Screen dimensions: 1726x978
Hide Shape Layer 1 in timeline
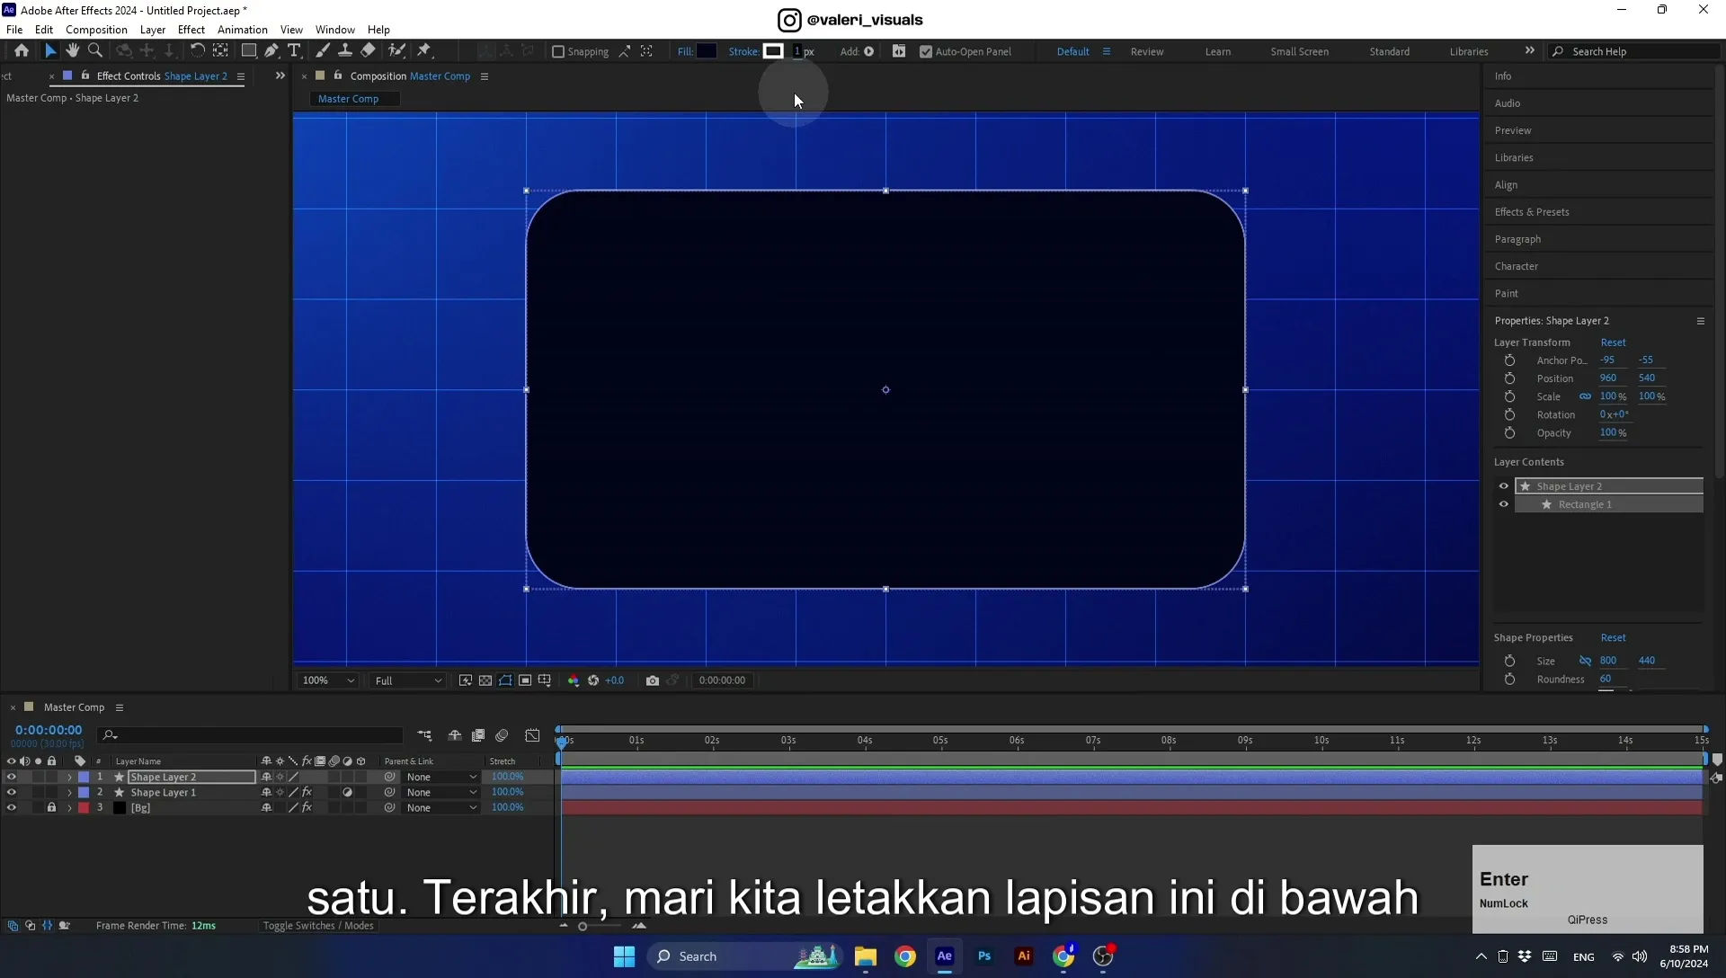(11, 792)
